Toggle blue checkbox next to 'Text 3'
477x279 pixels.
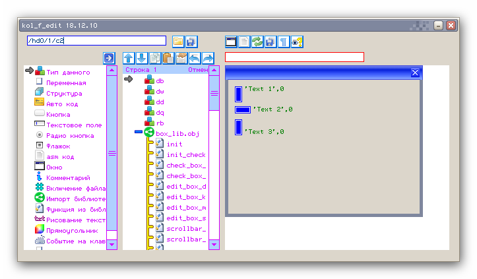pos(239,127)
